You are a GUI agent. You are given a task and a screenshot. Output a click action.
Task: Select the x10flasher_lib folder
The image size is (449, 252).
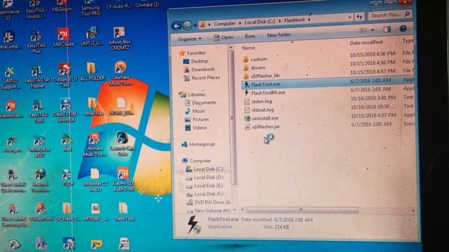[261, 76]
